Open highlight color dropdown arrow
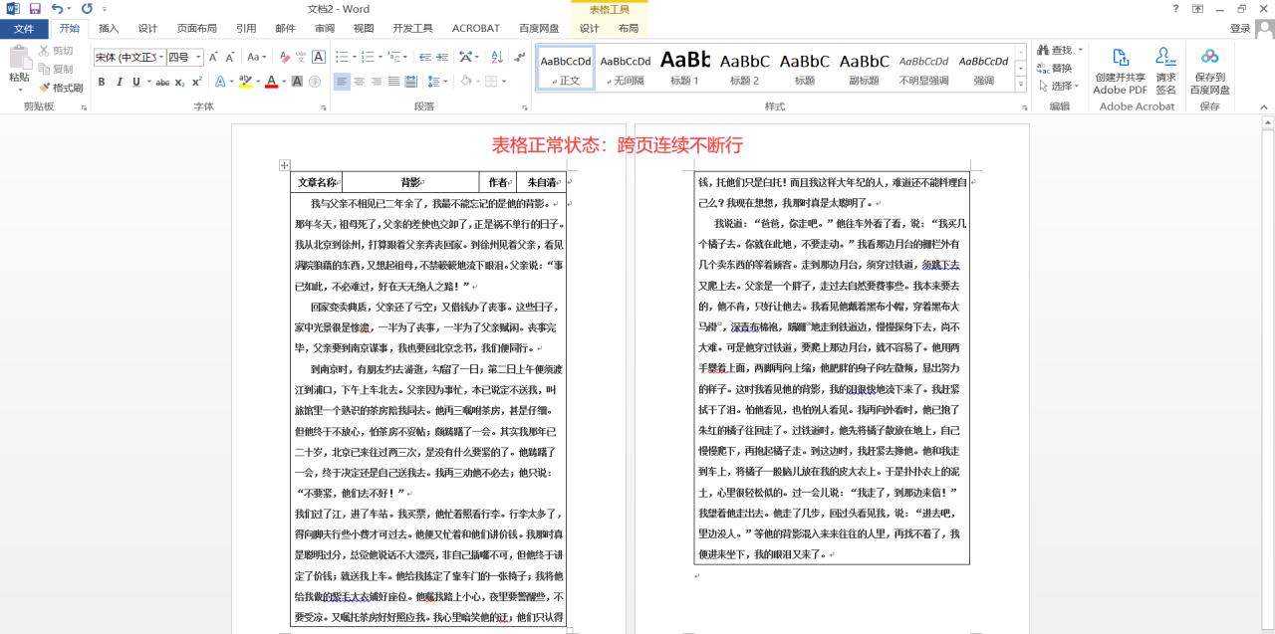Viewport: 1275px width, 634px height. [x=258, y=82]
